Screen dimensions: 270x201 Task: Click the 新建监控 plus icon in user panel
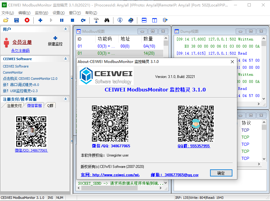(55, 38)
